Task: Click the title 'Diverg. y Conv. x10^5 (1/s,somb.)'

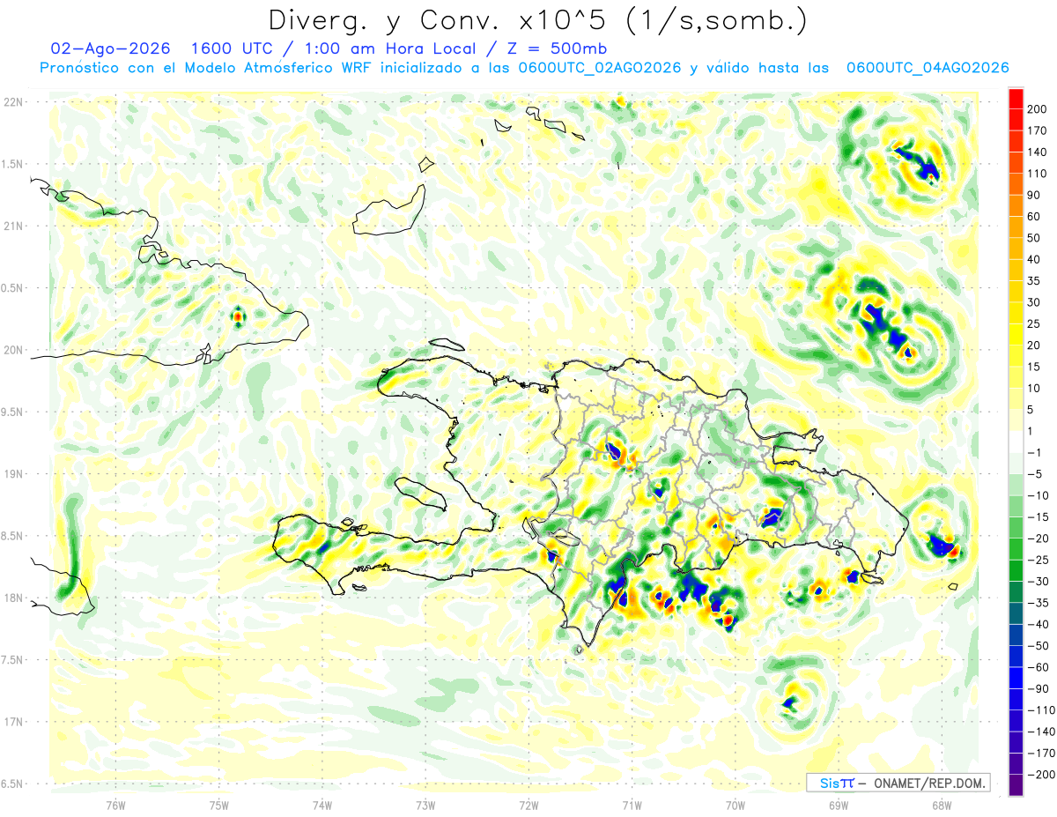Action: pyautogui.click(x=537, y=20)
